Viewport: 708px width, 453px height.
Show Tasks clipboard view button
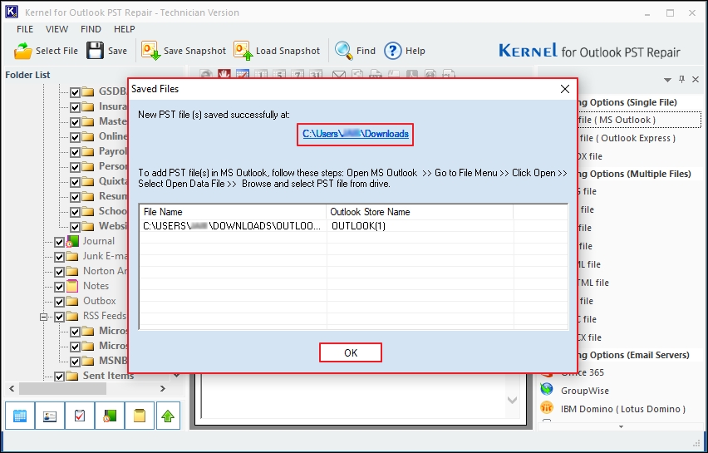pyautogui.click(x=80, y=416)
